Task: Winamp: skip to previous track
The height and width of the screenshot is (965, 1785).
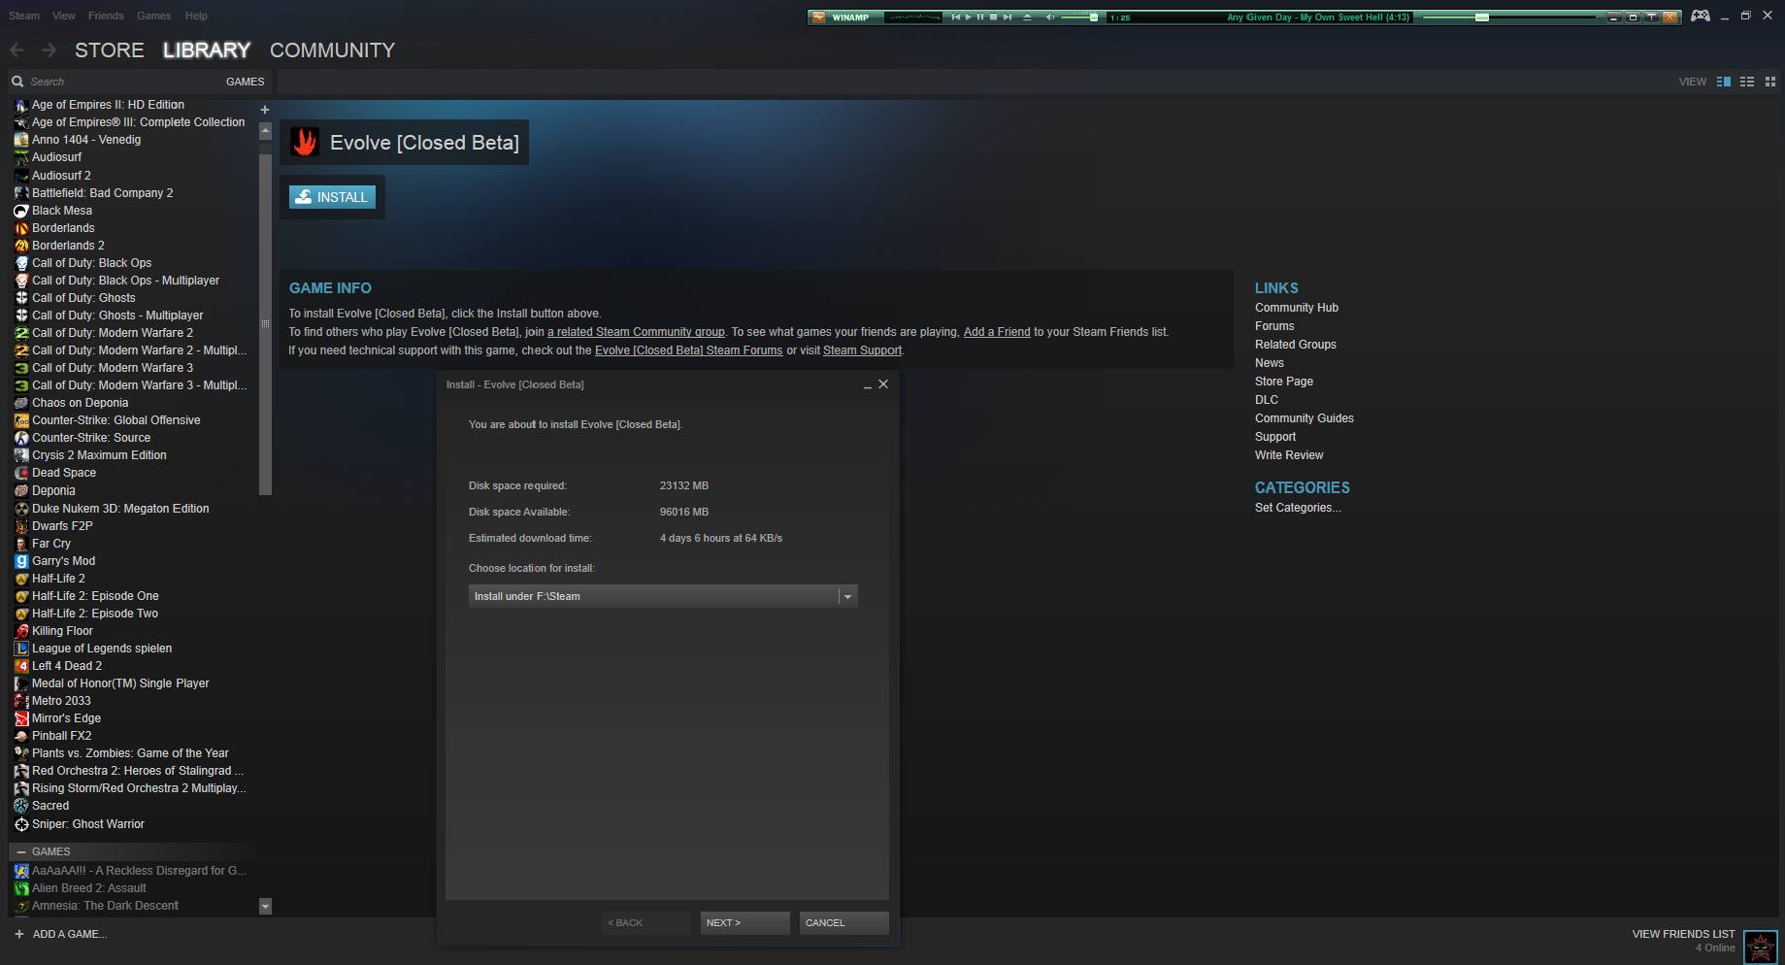Action: 956,17
